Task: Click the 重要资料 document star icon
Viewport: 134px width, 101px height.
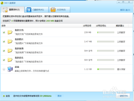Action: [5, 10]
